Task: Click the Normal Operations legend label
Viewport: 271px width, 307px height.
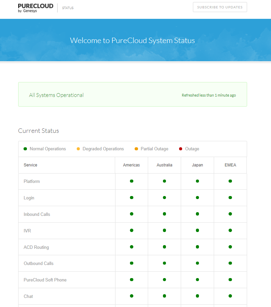Action: (48, 149)
